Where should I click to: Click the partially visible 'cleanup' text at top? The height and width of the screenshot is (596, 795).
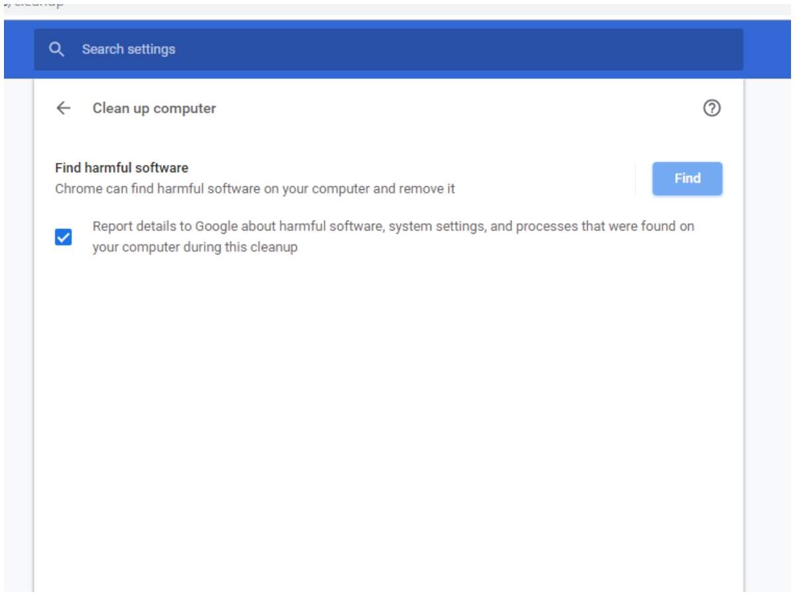click(x=36, y=5)
